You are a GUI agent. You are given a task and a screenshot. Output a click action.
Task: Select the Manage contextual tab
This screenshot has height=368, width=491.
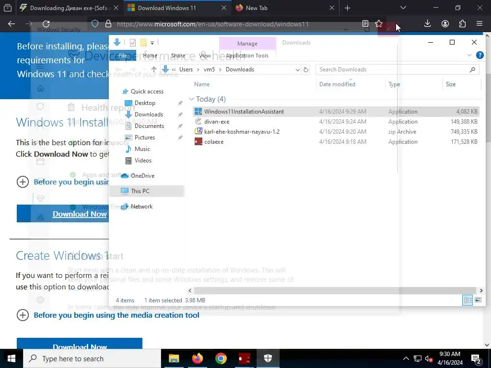click(247, 44)
